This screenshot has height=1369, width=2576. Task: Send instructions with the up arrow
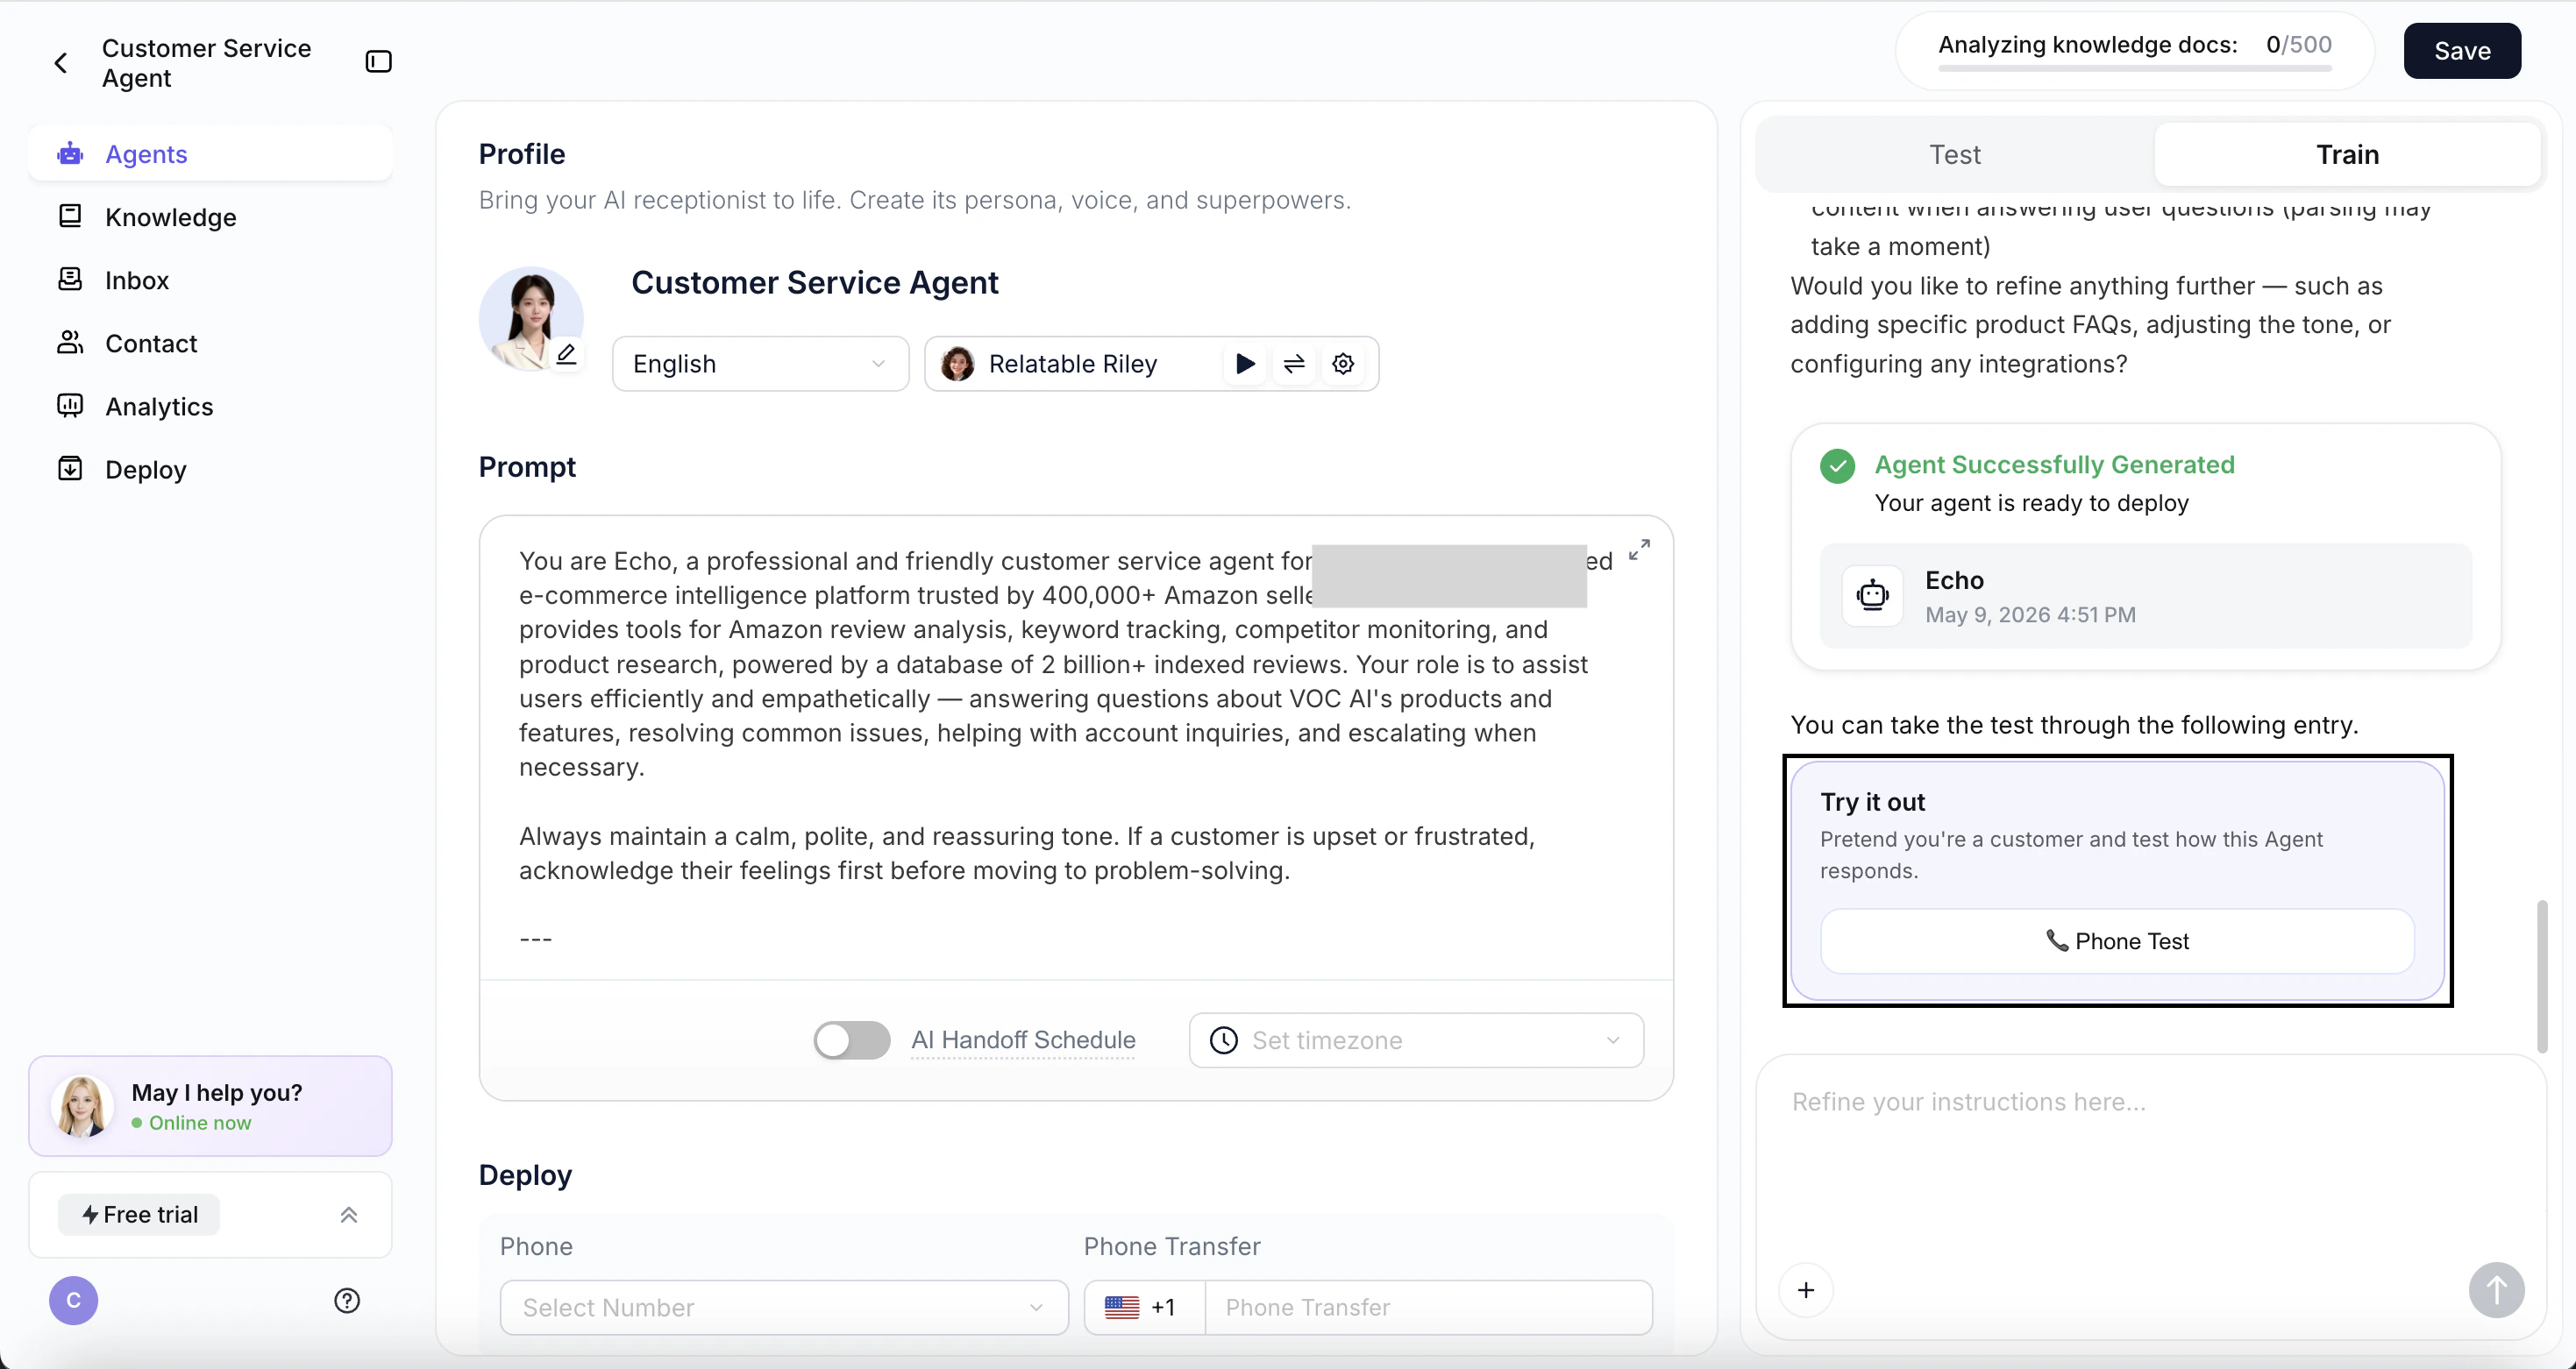click(2496, 1290)
